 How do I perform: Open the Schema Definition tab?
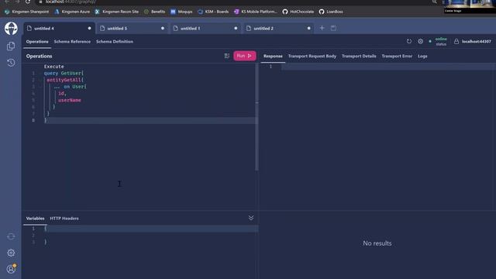(115, 41)
